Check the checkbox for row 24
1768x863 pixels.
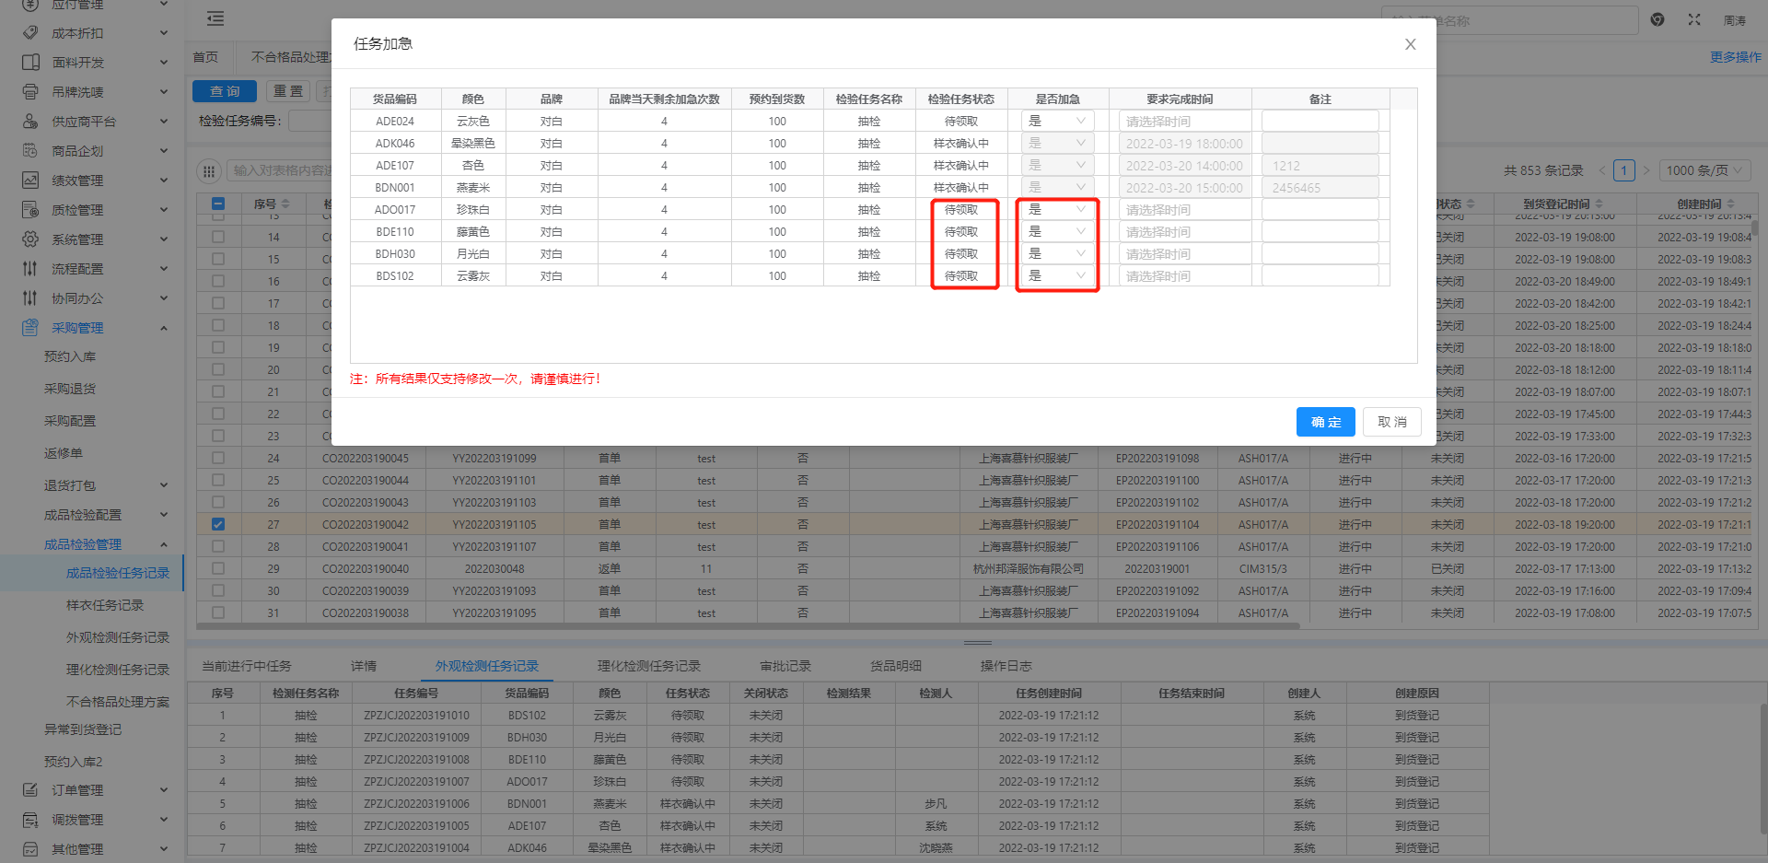218,458
